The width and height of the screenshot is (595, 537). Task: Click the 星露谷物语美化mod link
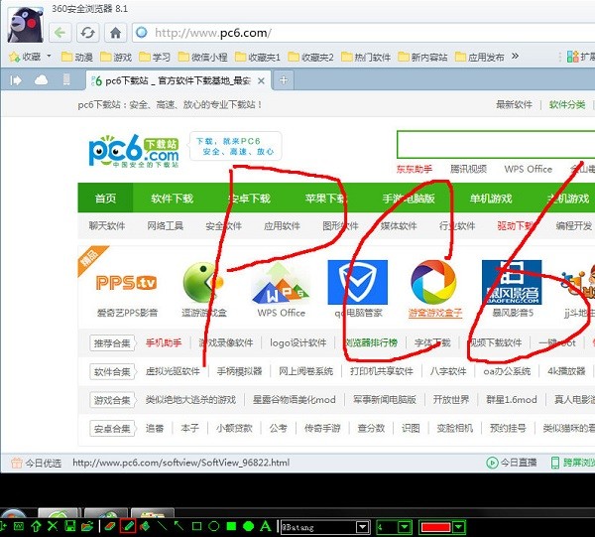pyautogui.click(x=295, y=399)
